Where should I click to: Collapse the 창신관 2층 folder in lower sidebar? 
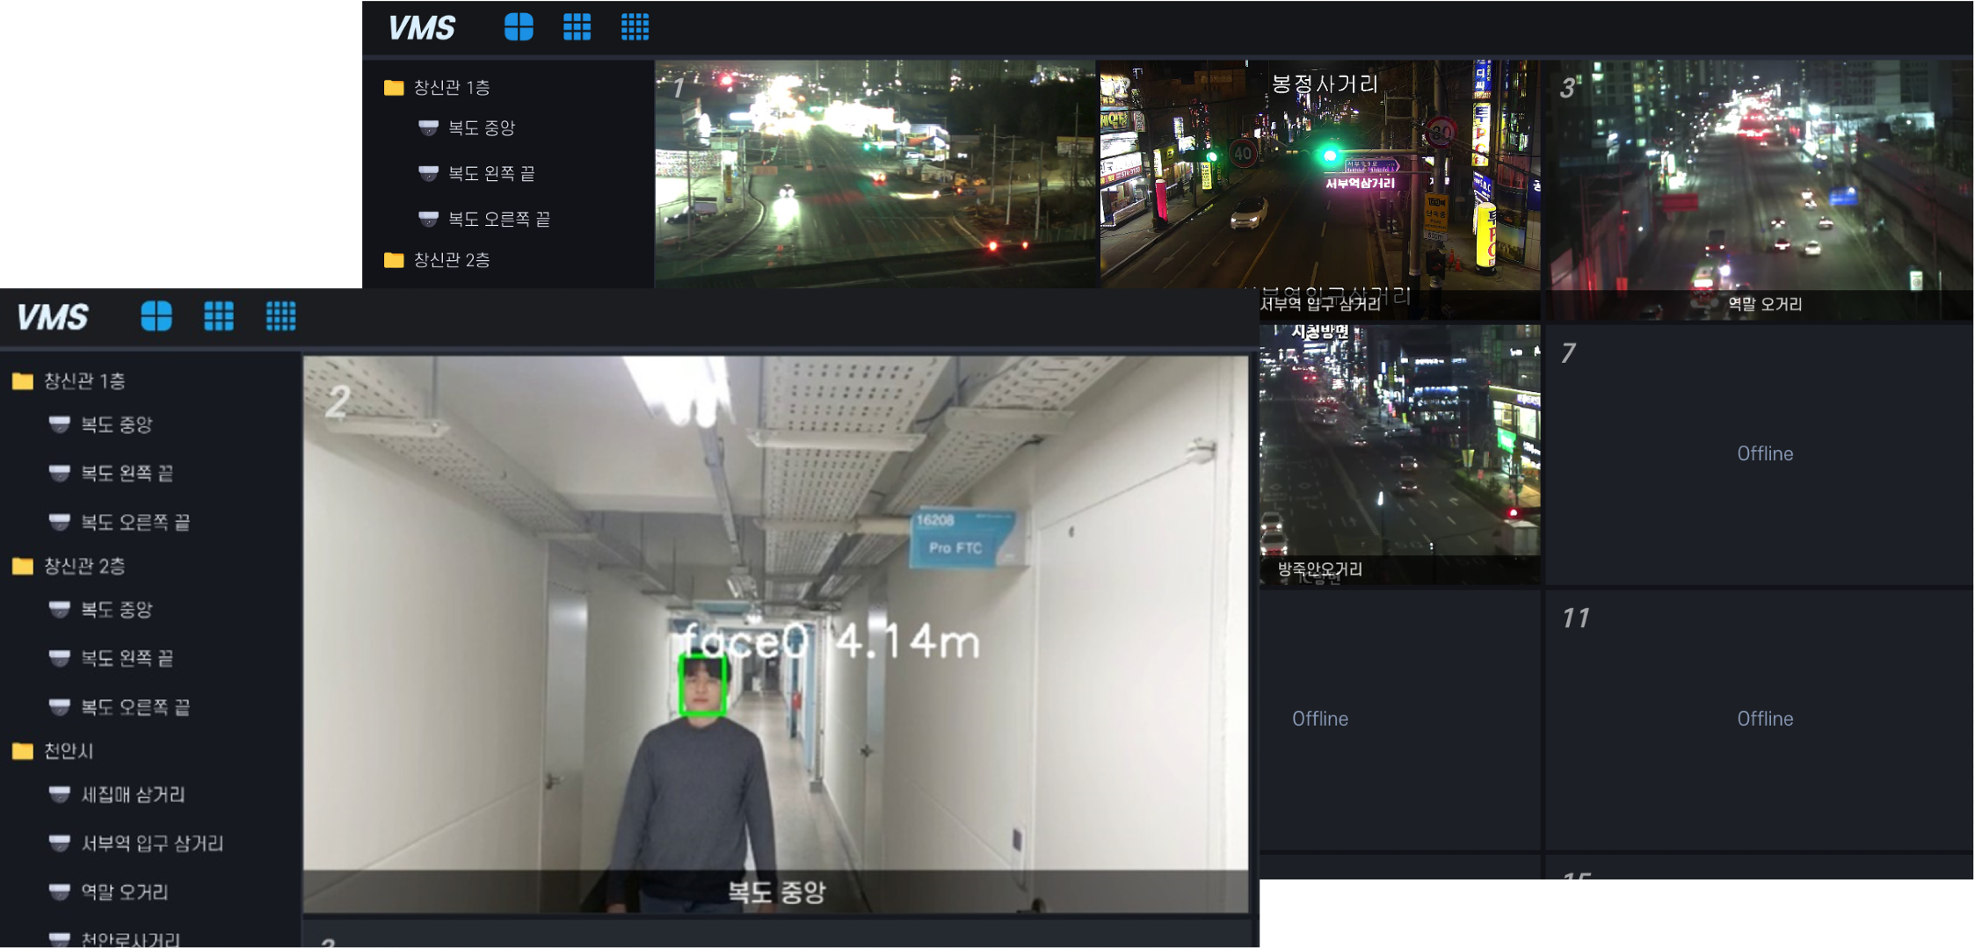click(x=23, y=566)
